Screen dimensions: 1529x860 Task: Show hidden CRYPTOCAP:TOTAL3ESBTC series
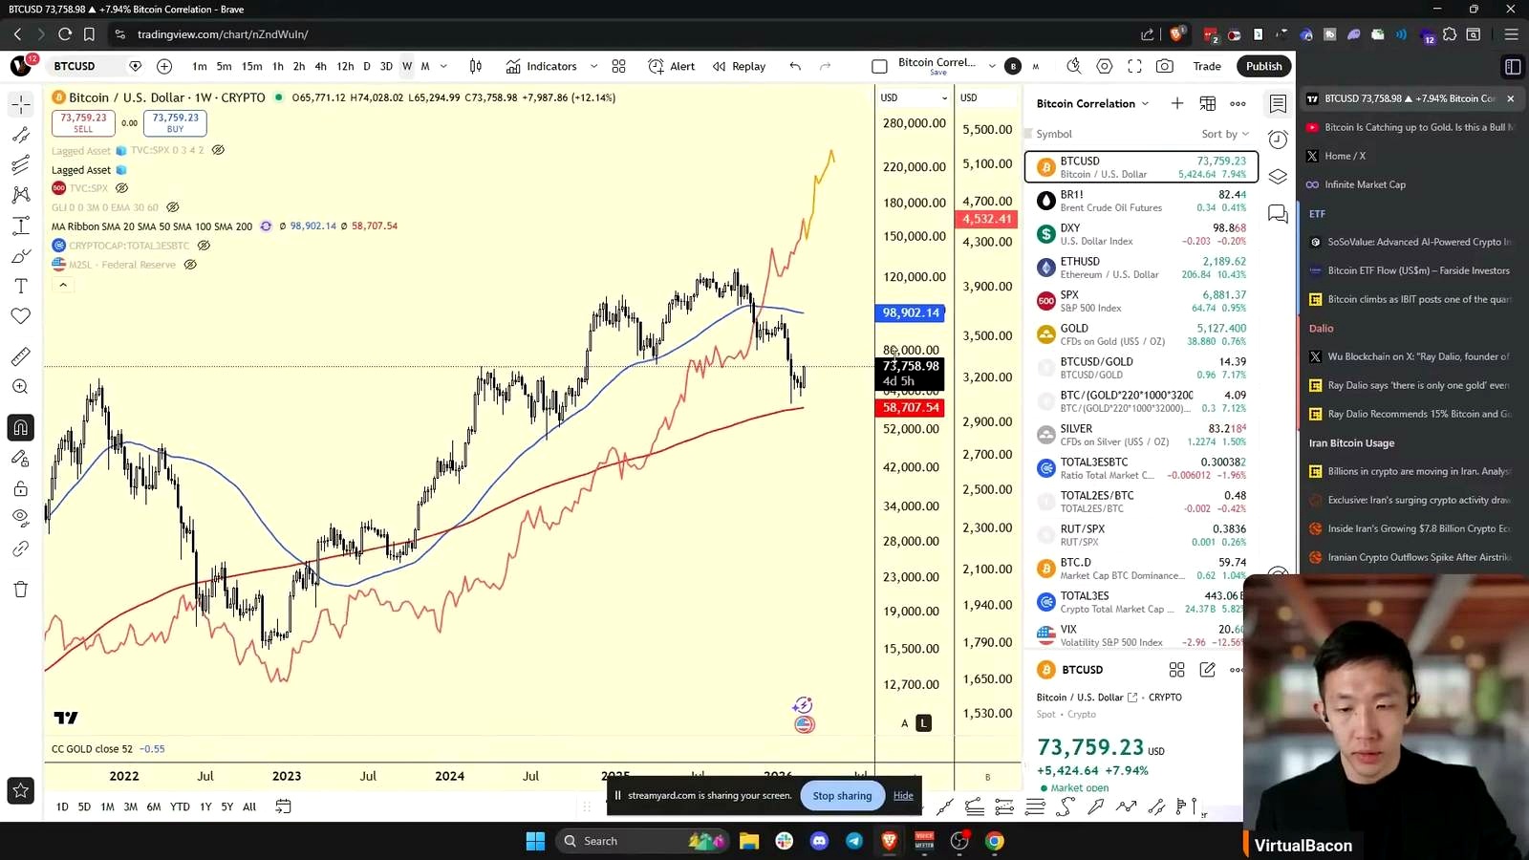[x=204, y=246]
